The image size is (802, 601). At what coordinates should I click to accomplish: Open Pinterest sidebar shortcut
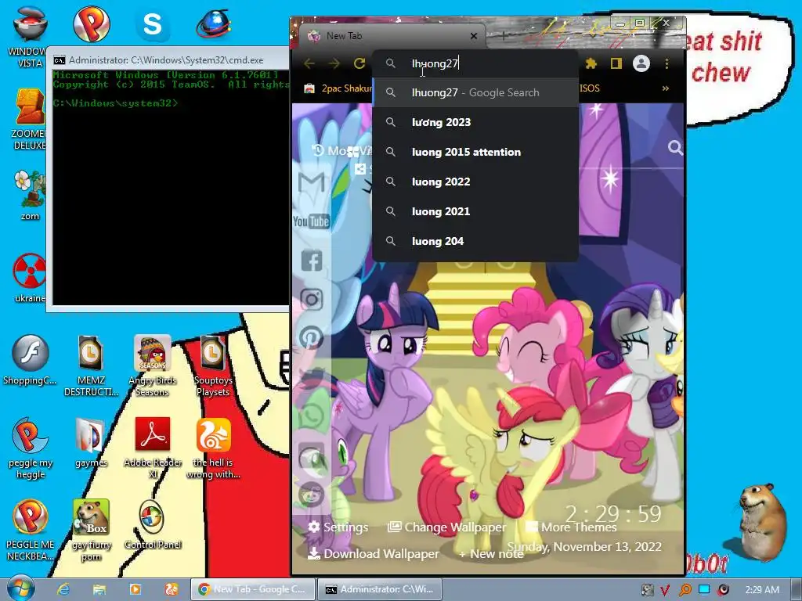311,338
